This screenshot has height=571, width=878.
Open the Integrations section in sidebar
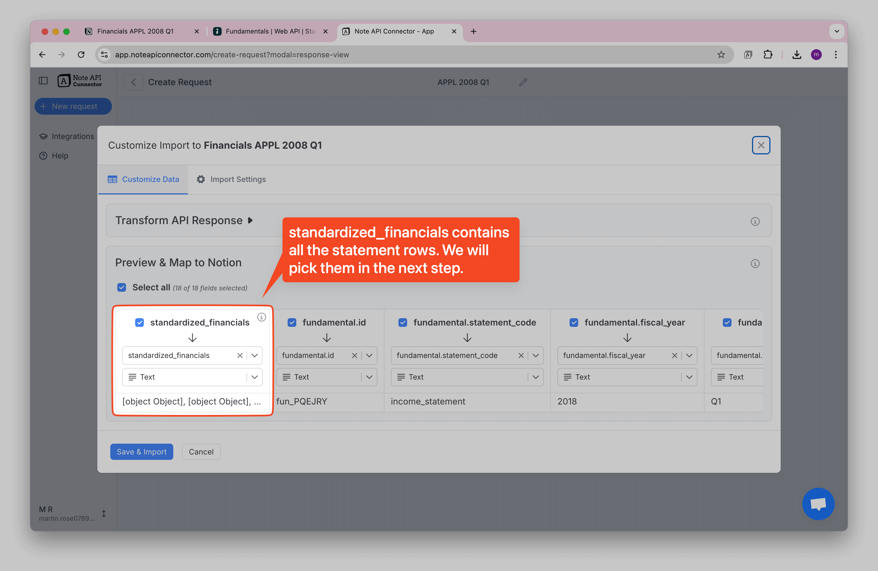tap(72, 136)
